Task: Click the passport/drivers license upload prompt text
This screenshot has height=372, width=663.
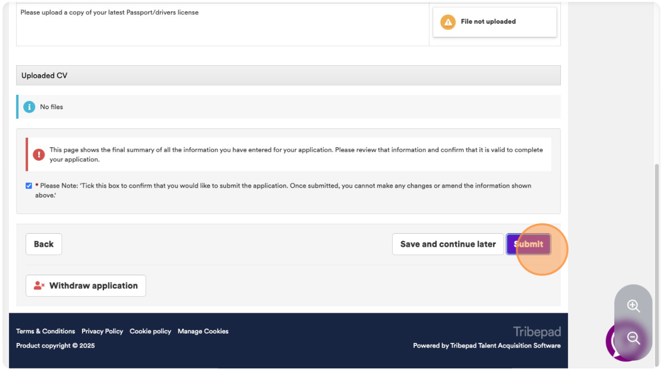Action: [109, 12]
